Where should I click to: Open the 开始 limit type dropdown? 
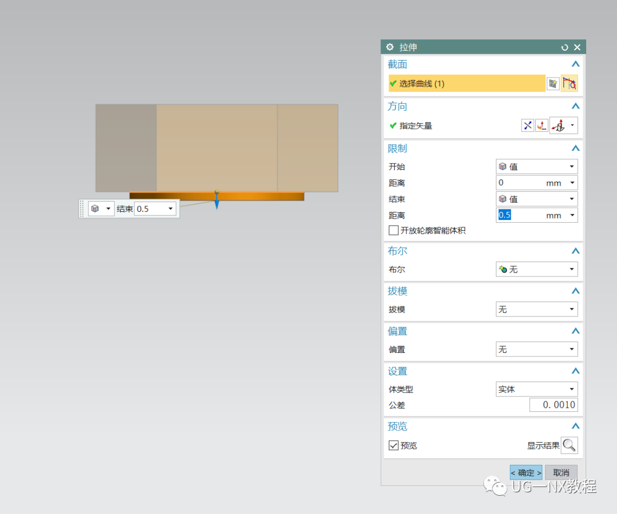tap(536, 166)
